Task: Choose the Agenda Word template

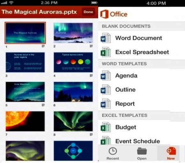Action: [x=142, y=76]
